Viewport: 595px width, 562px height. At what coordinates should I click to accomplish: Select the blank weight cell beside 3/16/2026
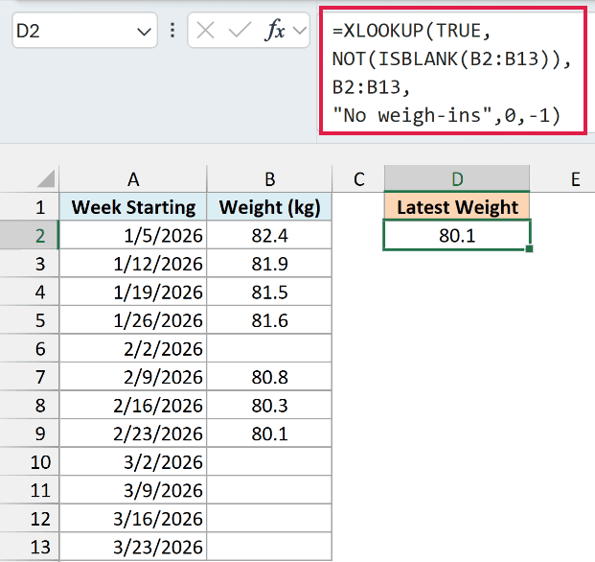[x=269, y=518]
